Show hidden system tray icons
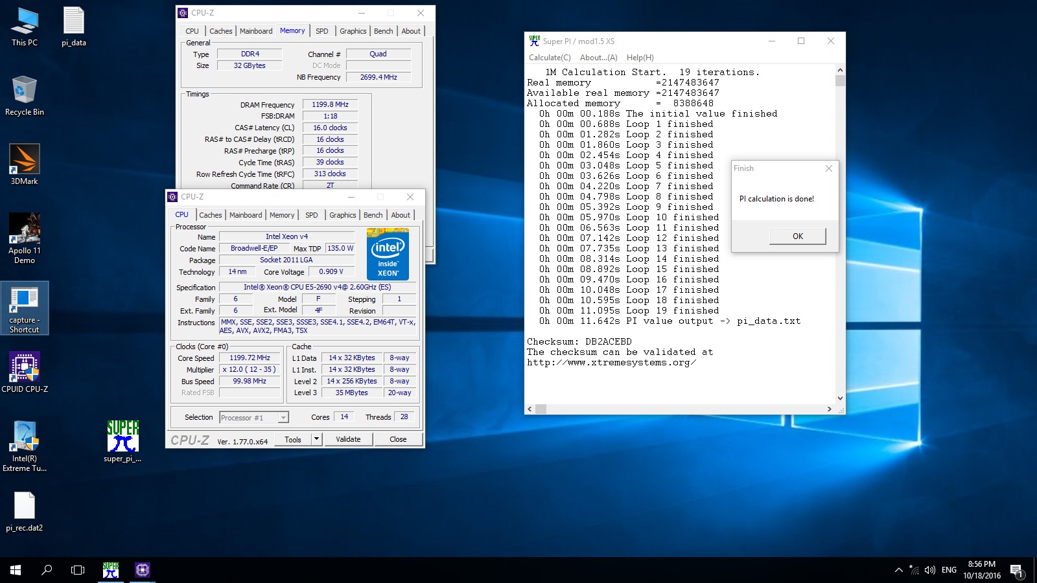This screenshot has width=1037, height=583. (x=898, y=570)
